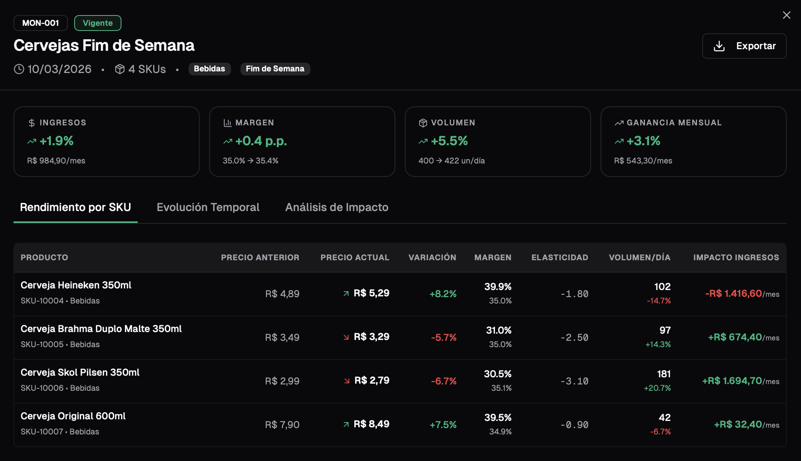Select the Rendimiento por SKU tab
Screen dimensions: 801x461
coord(75,207)
